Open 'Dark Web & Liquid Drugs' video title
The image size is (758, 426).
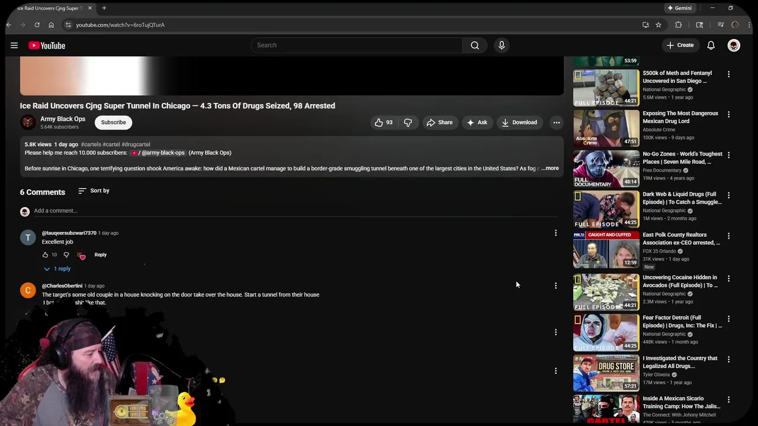[x=682, y=198]
